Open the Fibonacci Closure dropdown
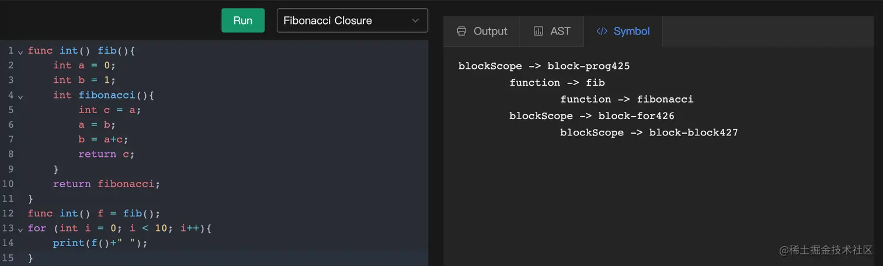This screenshot has height=266, width=883. pyautogui.click(x=352, y=20)
